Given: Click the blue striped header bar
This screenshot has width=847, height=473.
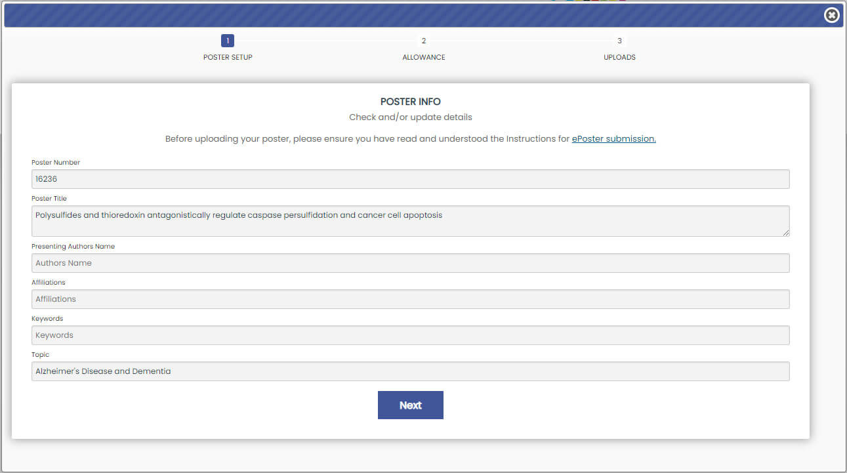Looking at the screenshot, I should click(x=407, y=15).
